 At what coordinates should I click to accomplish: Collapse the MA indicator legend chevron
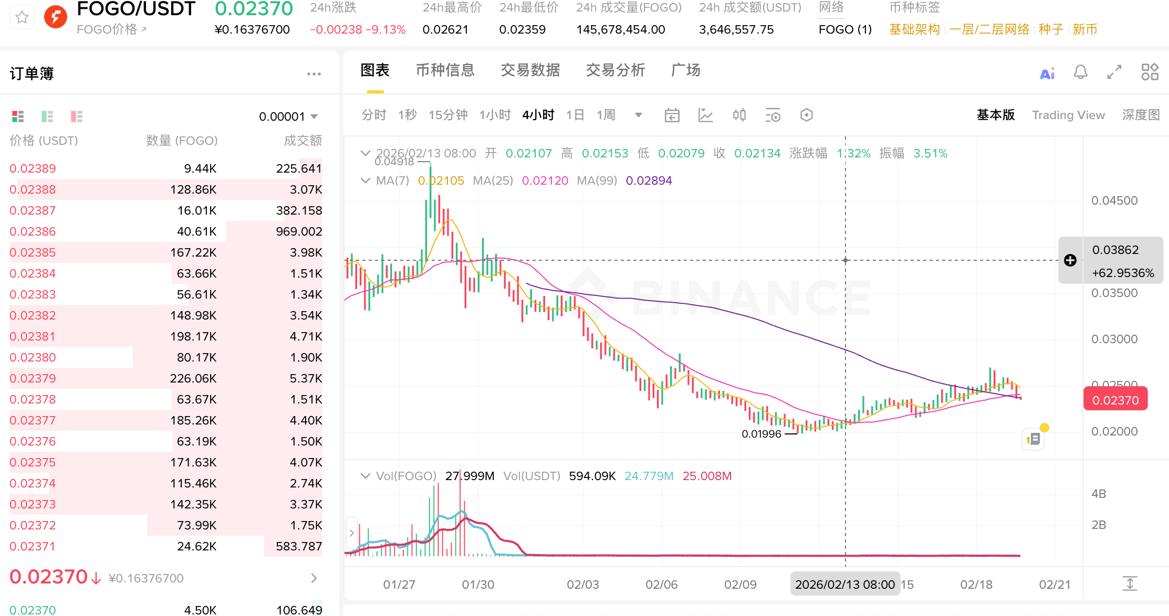[x=365, y=180]
